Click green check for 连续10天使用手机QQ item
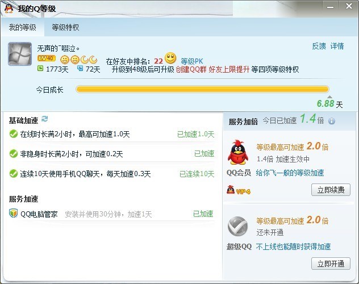This screenshot has height=284, width=359. [x=14, y=174]
